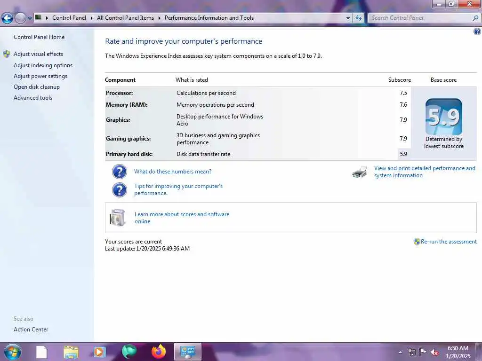This screenshot has width=482, height=361.
Task: Click the search magnifier icon
Action: pos(475,18)
